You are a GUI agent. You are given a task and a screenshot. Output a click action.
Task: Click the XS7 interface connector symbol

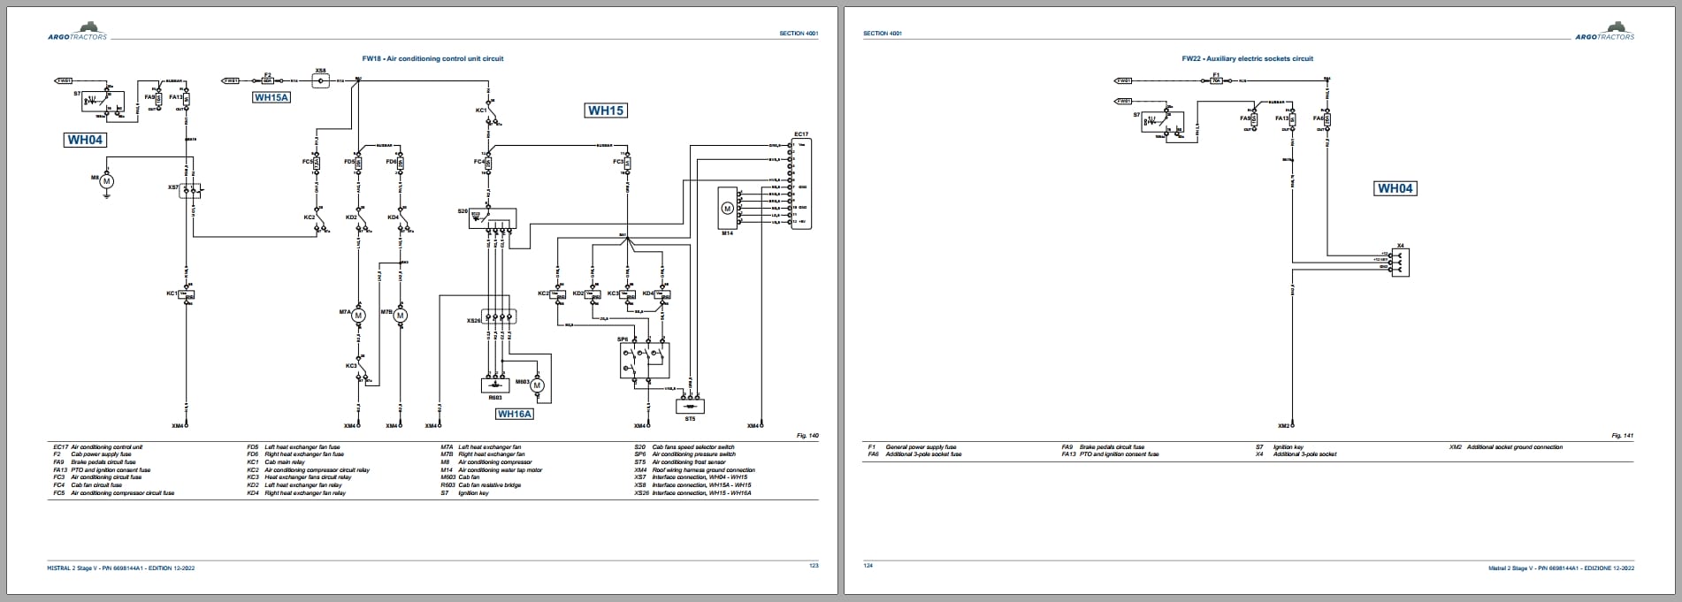click(189, 190)
